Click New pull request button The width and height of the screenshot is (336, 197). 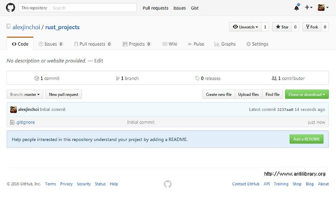(63, 95)
